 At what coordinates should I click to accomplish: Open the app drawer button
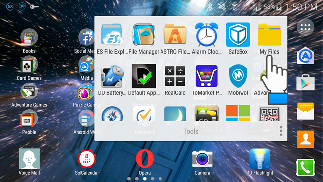click(x=305, y=27)
